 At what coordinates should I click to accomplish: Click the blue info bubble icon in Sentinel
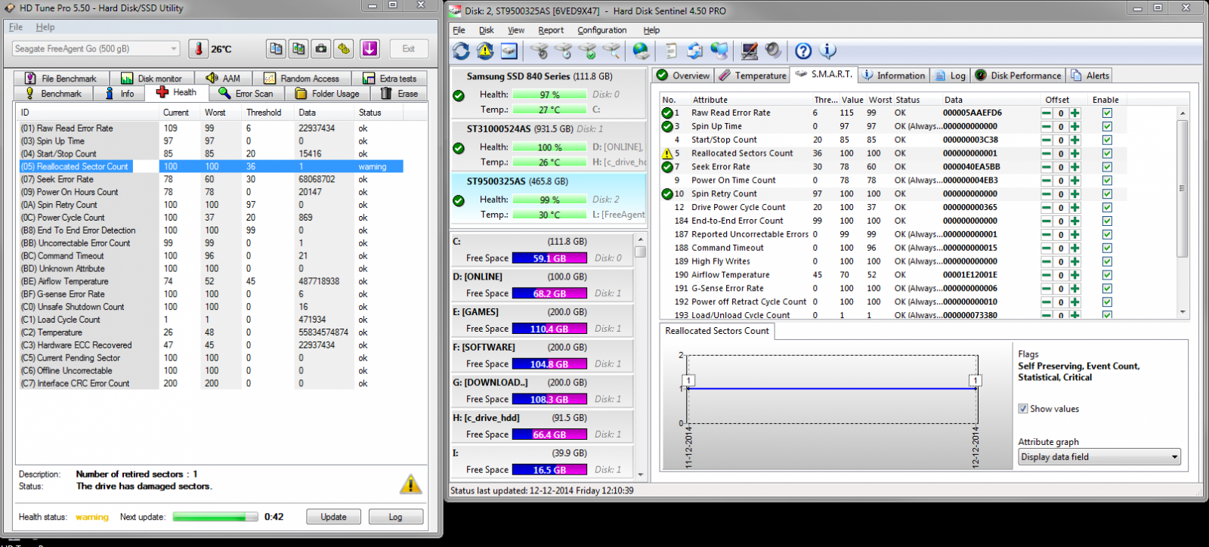[827, 51]
